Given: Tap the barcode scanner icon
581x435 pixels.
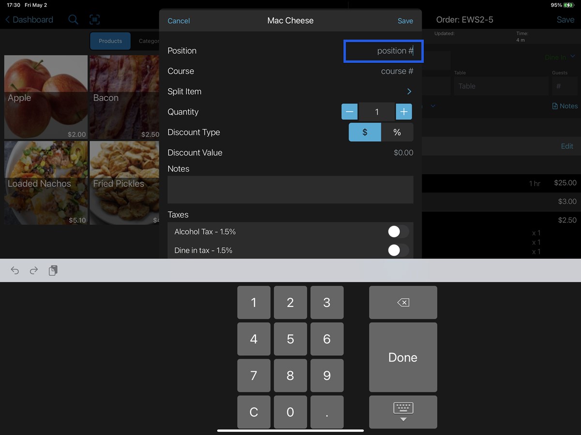Looking at the screenshot, I should coord(94,19).
